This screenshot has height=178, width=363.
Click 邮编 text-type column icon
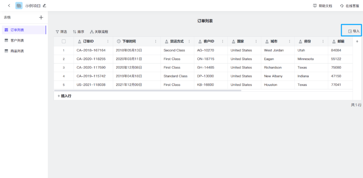click(334, 41)
